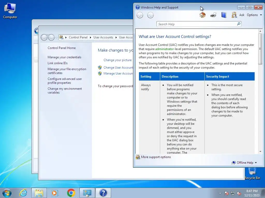This screenshot has height=198, width=265.
Task: Open the Recycle Bin desktop icon
Action: point(252,174)
